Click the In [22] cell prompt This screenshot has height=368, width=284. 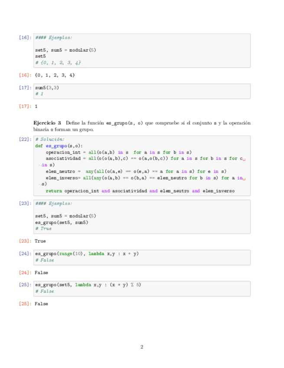point(25,140)
